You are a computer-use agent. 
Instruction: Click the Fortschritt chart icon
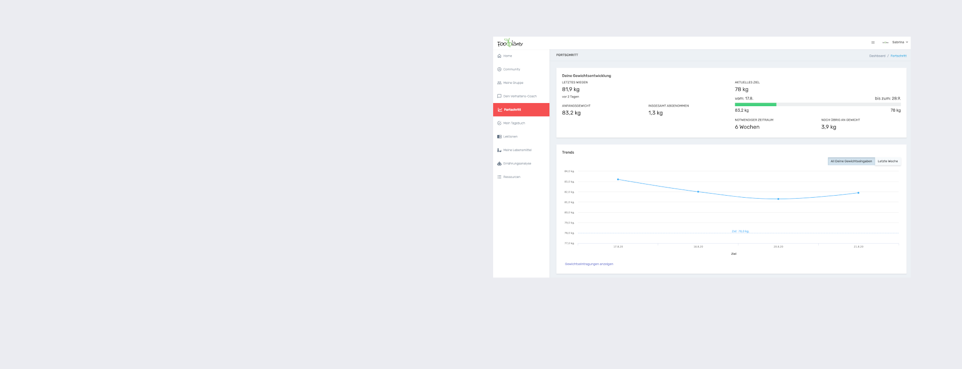(x=500, y=110)
